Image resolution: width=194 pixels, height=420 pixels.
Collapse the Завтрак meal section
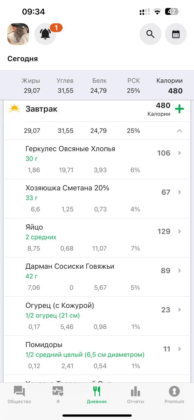179,131
